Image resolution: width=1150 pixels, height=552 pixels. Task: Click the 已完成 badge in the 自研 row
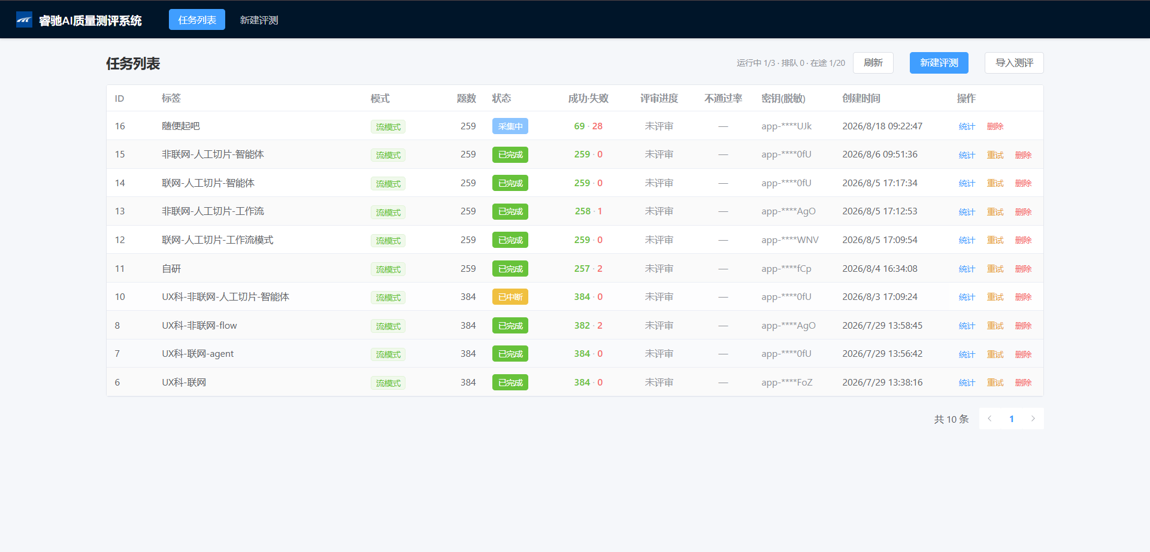pos(510,269)
